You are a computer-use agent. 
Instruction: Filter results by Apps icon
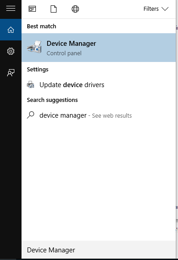[x=32, y=9]
